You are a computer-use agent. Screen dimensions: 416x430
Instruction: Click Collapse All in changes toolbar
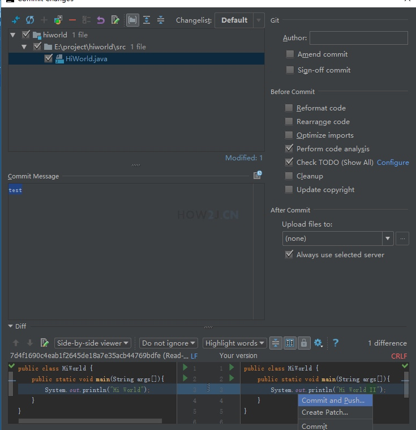point(161,20)
